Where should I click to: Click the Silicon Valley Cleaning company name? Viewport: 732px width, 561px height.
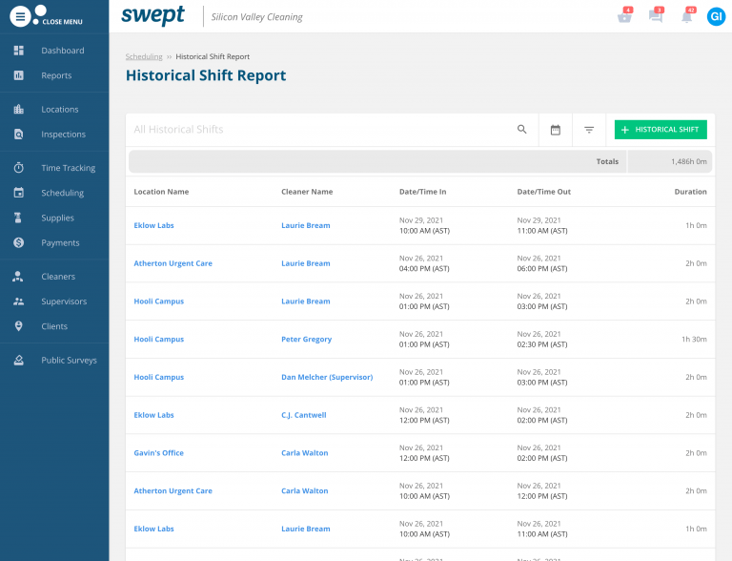tap(256, 17)
